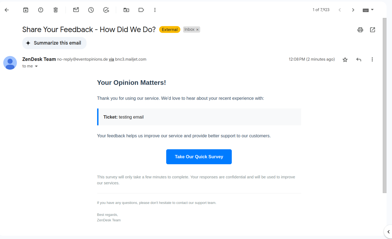Mark the email as unread
392x239 pixels.
coord(76,10)
